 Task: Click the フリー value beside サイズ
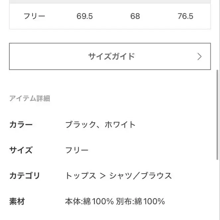tap(77, 150)
